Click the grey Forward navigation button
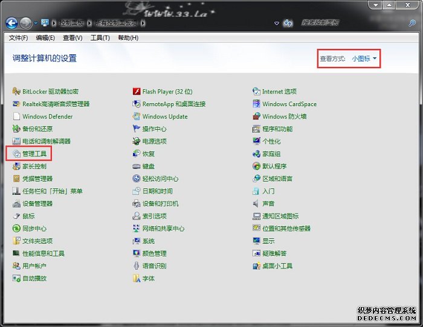This screenshot has width=423, height=327. click(x=26, y=24)
